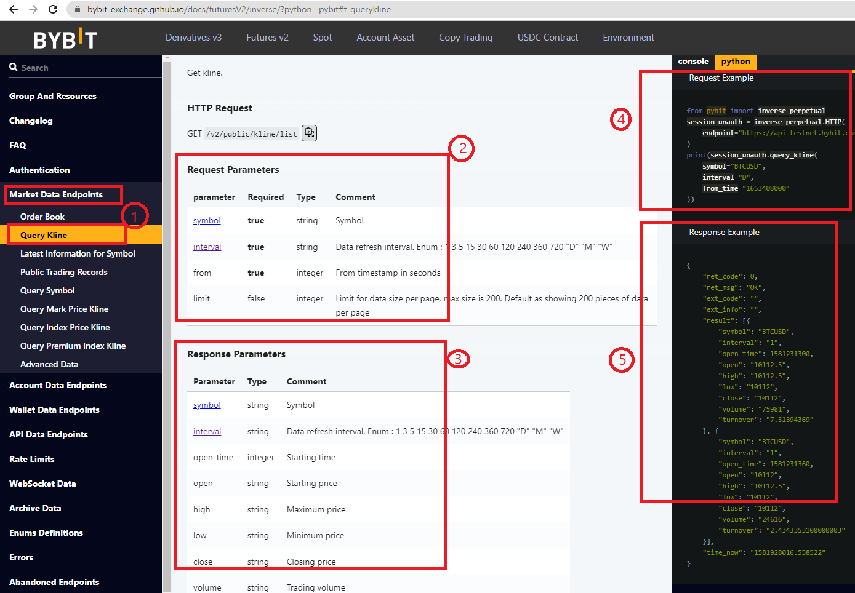This screenshot has height=593, width=855.
Task: Click the Request Example header
Action: click(x=721, y=78)
